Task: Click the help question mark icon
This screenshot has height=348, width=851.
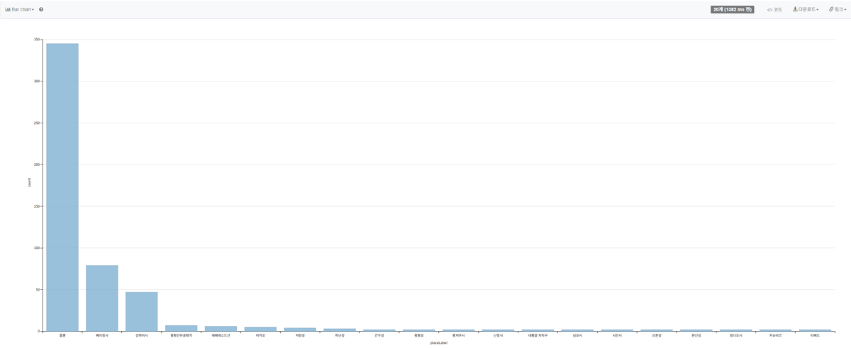Action: point(41,9)
